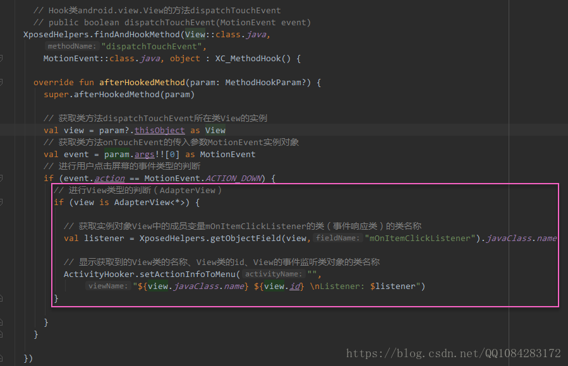Click variable name in val view declaration
Viewport: 568px width, 366px height.
pos(74,130)
